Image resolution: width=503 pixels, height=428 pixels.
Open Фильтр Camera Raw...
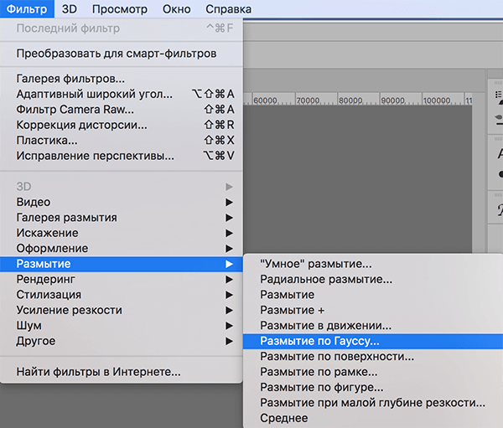tap(122, 110)
